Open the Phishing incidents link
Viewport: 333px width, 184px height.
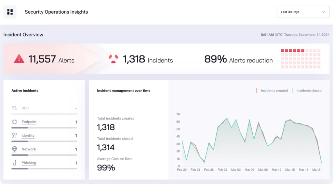pos(29,163)
